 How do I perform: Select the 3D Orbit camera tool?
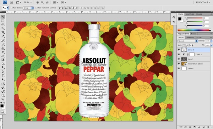3,91
